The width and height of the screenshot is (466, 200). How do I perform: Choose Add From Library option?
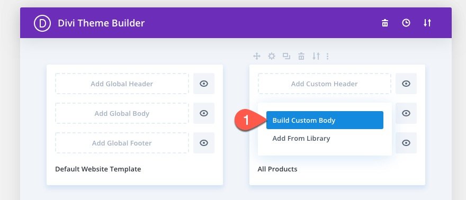[301, 138]
